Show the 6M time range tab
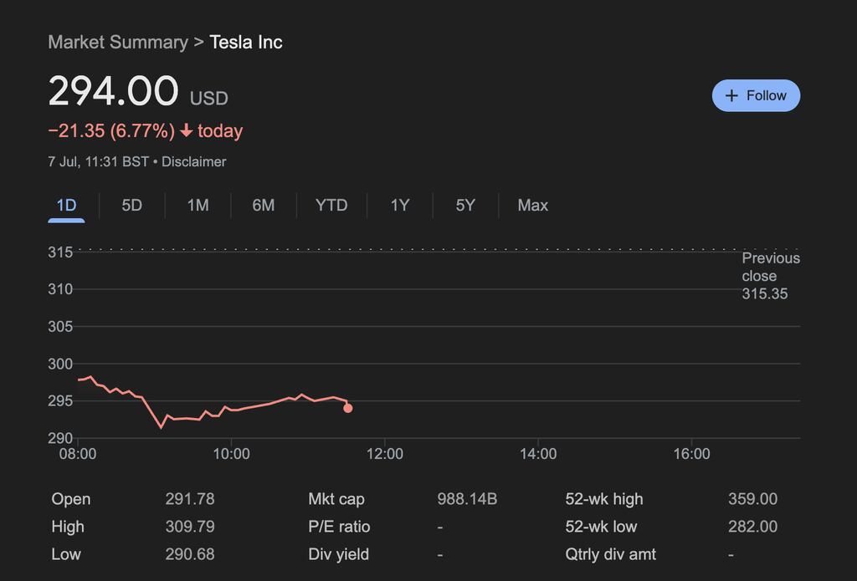 tap(264, 206)
